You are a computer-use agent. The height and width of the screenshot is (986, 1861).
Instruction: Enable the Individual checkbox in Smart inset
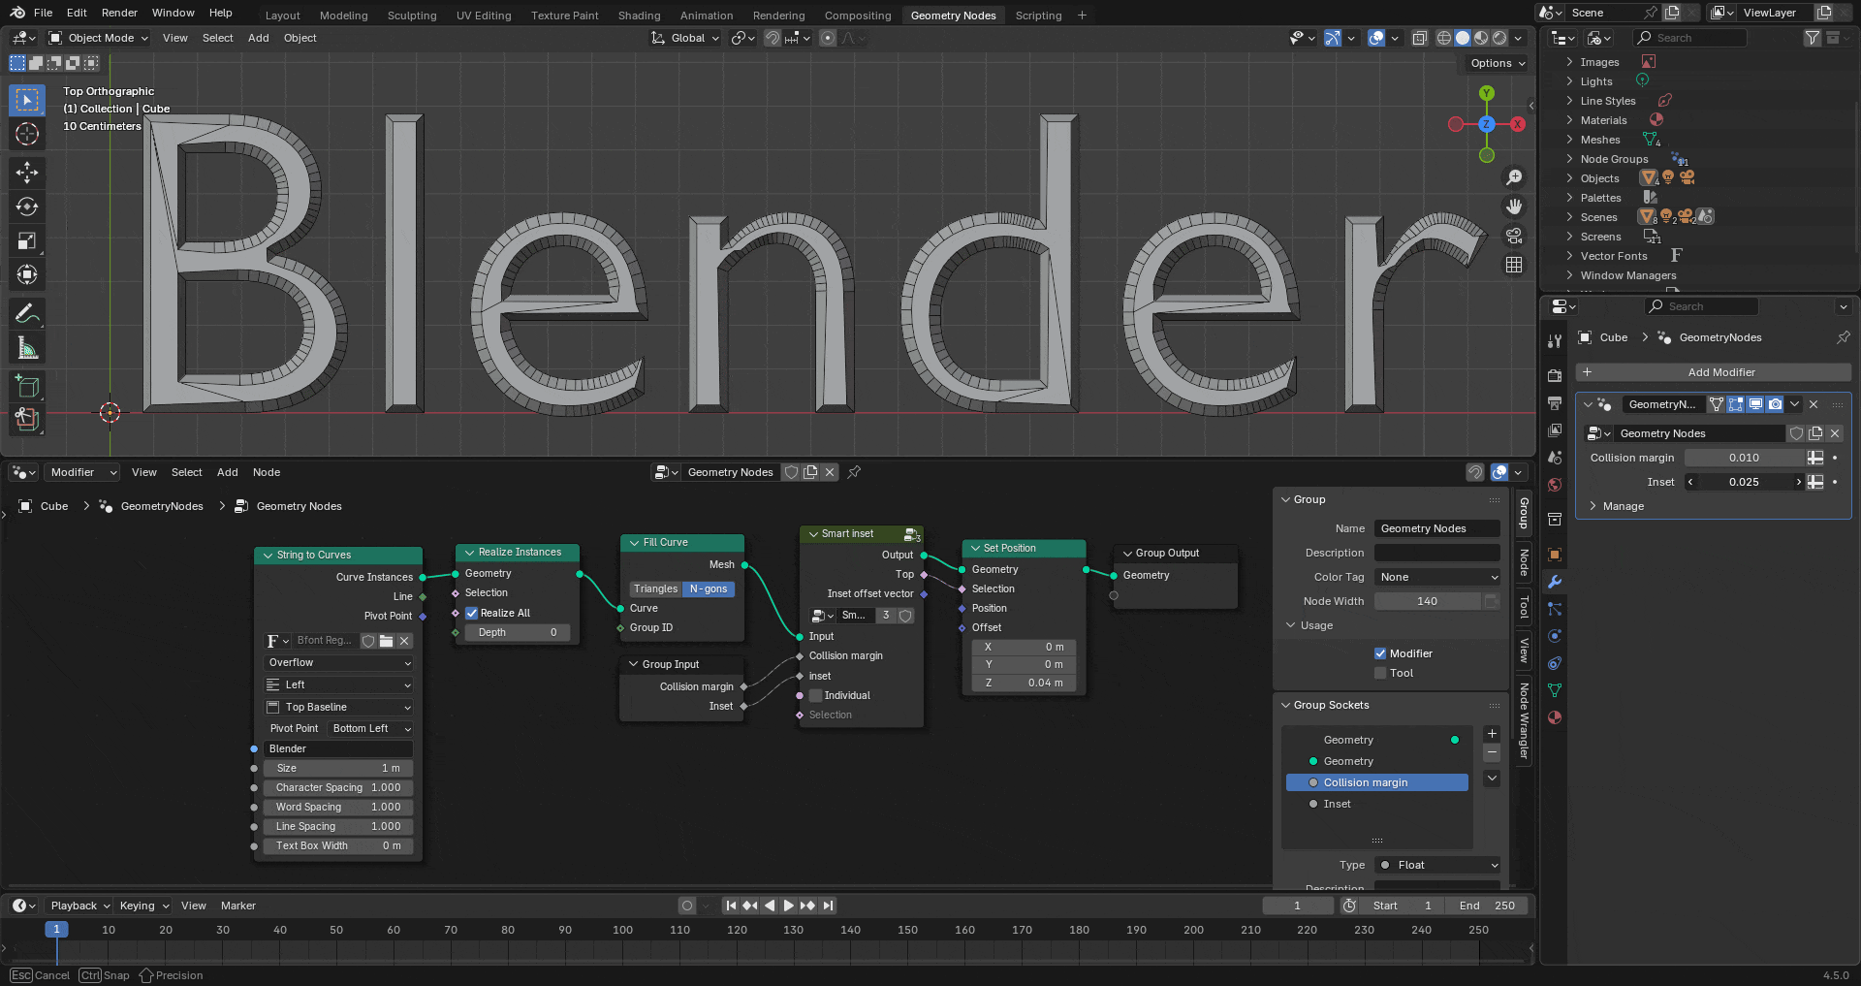816,695
